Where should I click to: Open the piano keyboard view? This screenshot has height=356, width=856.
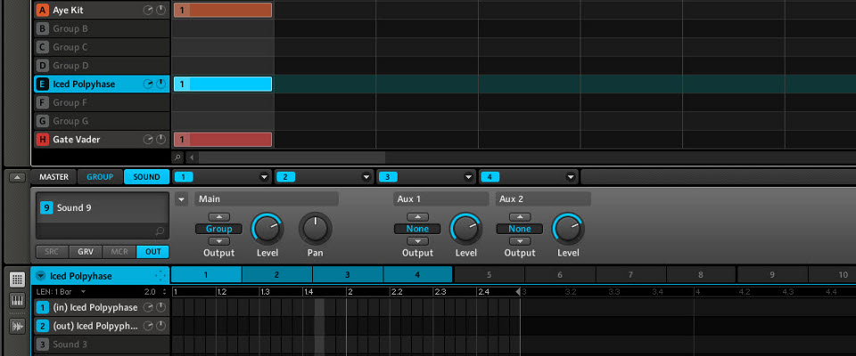(x=17, y=301)
